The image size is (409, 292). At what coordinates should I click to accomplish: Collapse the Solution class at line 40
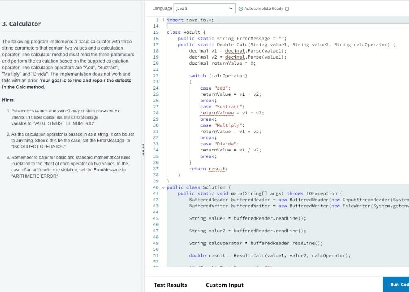click(164, 187)
